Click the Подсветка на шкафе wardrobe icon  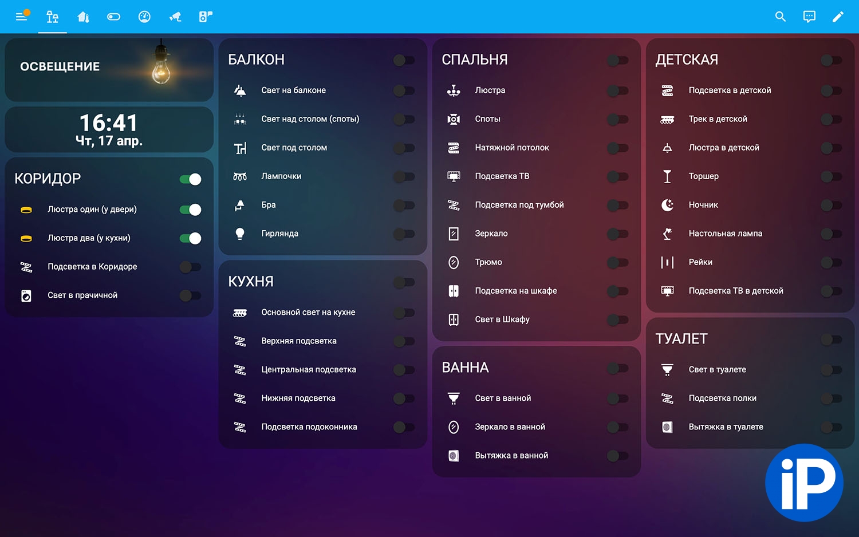click(x=454, y=291)
